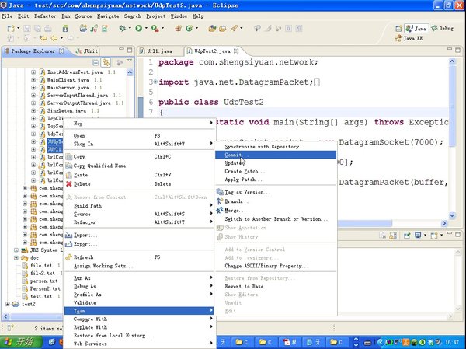Switch to the Url1.java editor tab
This screenshot has height=349, width=466.
point(159,51)
